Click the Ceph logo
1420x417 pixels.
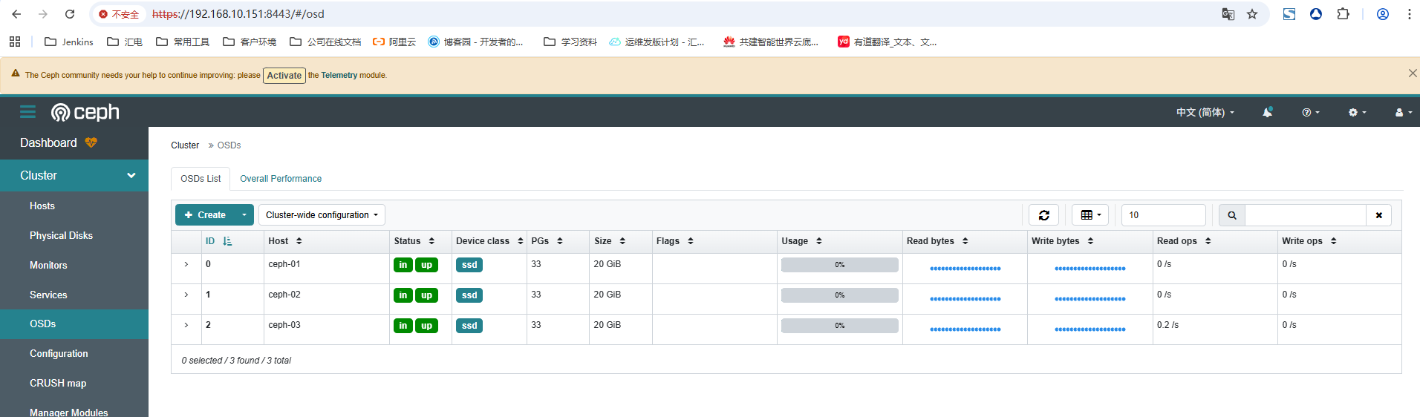pyautogui.click(x=85, y=112)
